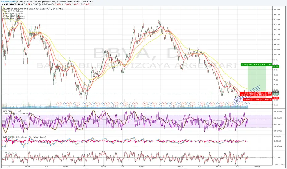Click the last dividend D marker on the chart

coord(247,104)
